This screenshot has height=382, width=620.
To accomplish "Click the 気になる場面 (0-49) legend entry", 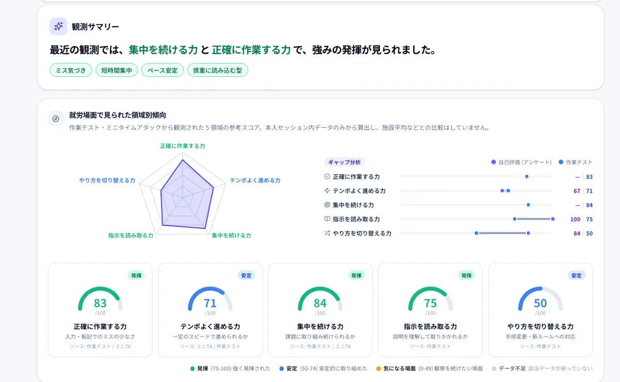I will pos(429,368).
